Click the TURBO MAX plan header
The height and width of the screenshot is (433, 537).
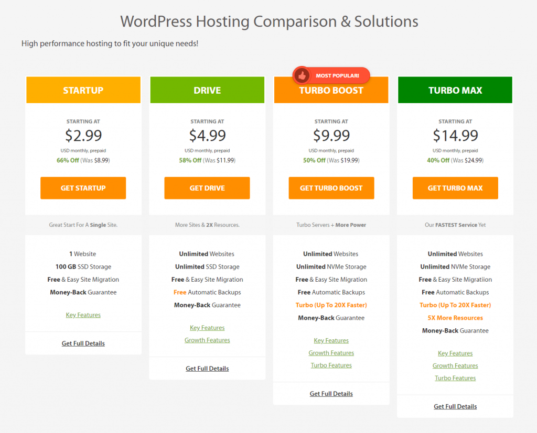(455, 90)
